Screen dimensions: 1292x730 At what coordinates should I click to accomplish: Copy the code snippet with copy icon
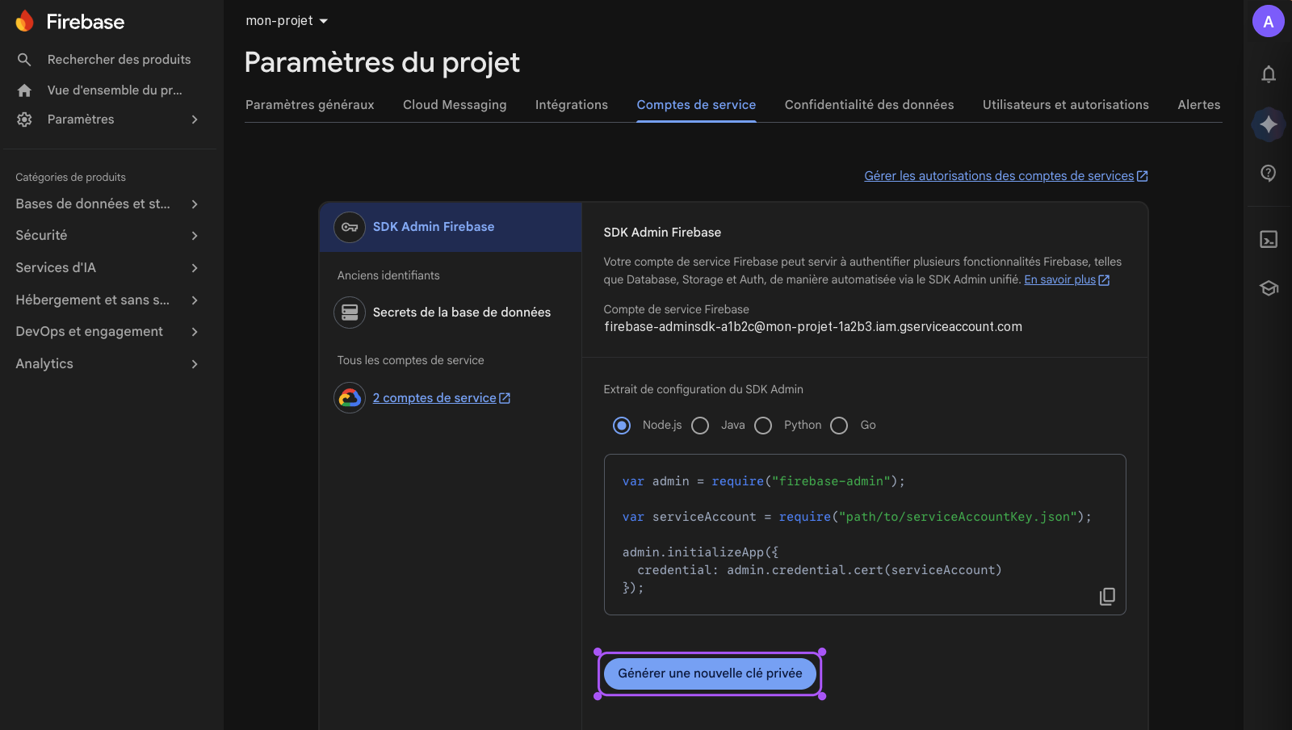point(1107,596)
